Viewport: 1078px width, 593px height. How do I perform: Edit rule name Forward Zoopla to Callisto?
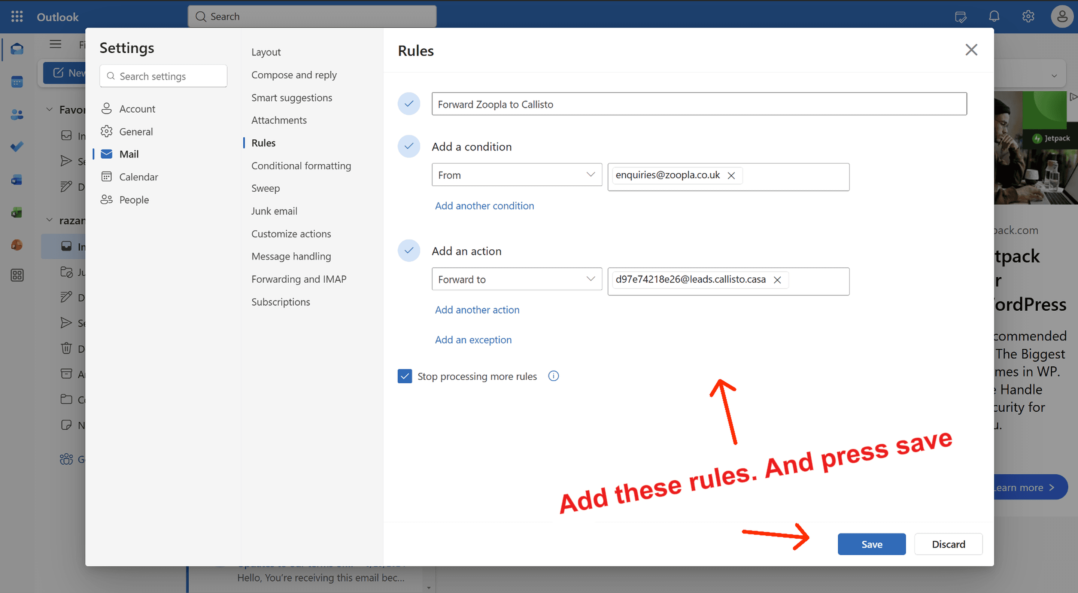(699, 104)
